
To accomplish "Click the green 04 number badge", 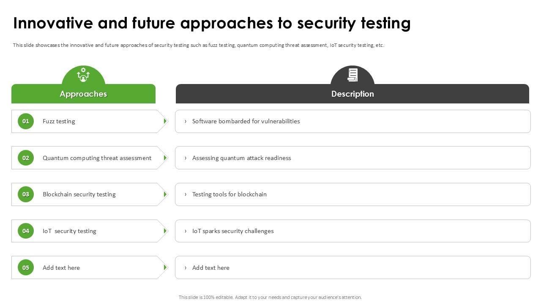I will (26, 231).
